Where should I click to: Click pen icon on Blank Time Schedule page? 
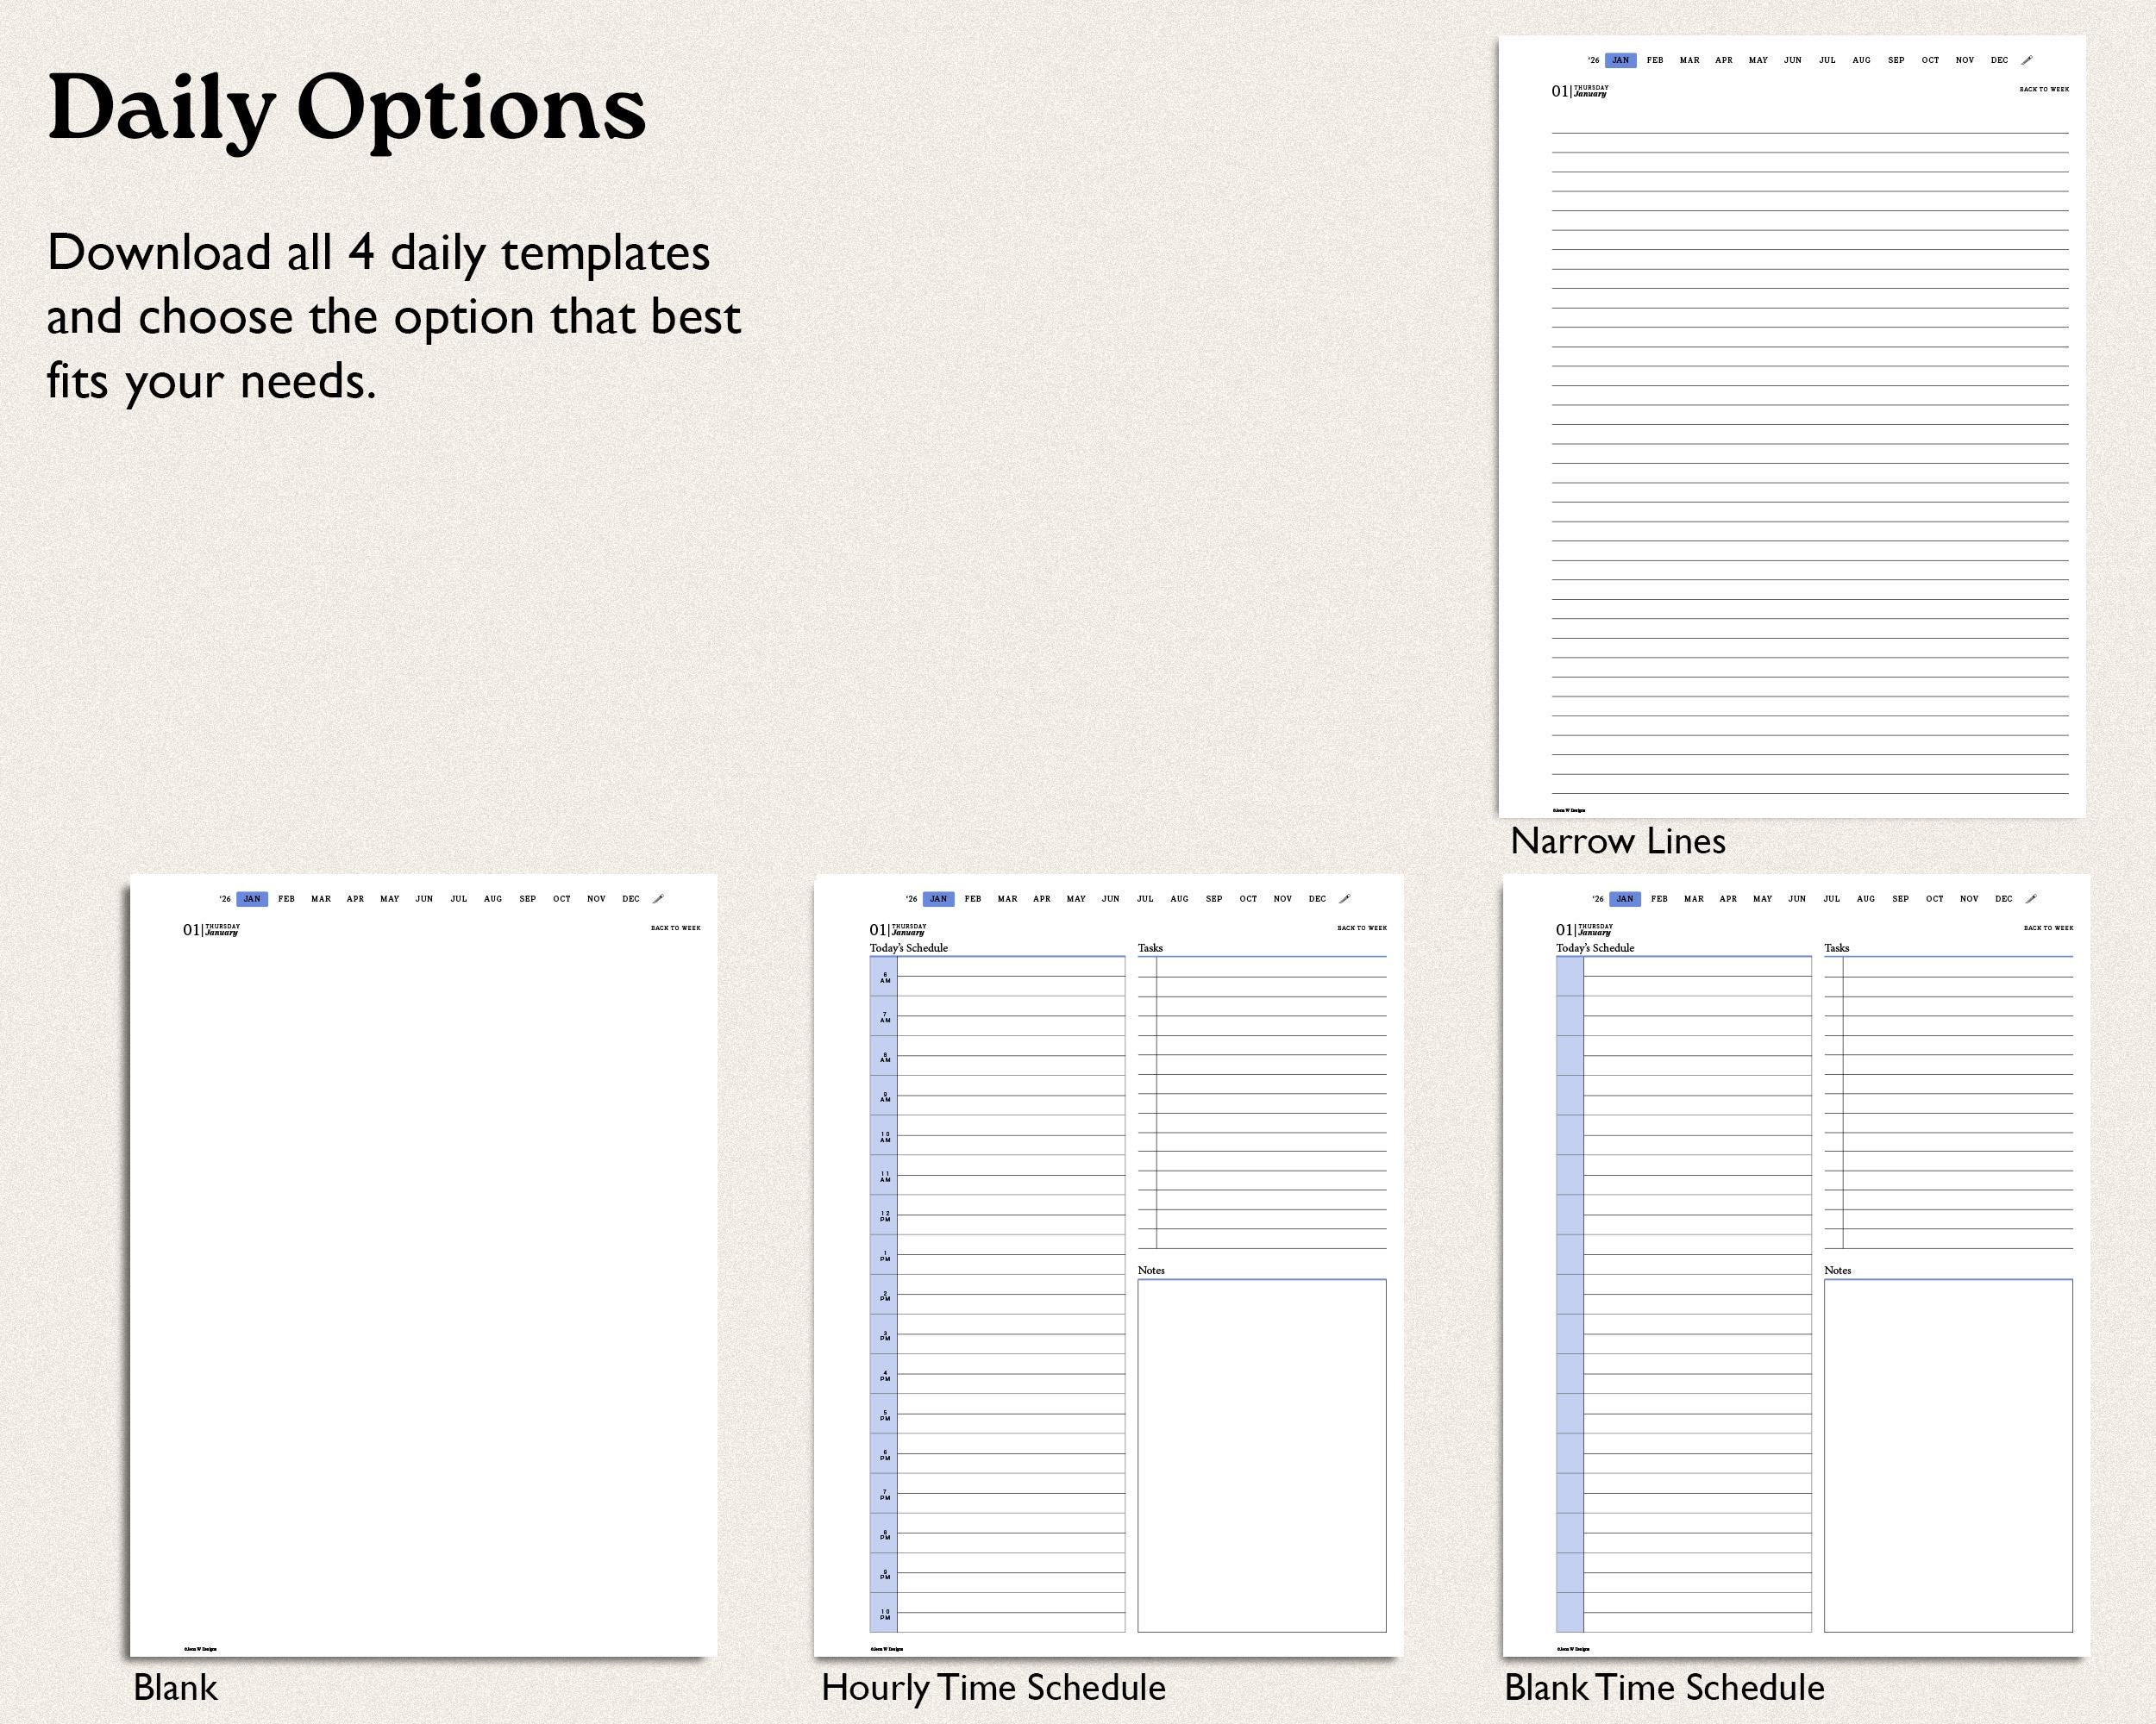(2031, 898)
